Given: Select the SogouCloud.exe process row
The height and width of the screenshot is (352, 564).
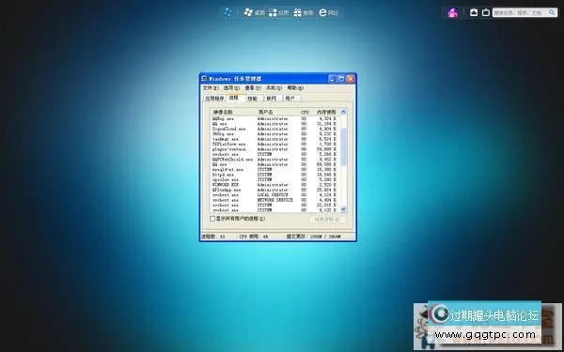Looking at the screenshot, I should coord(274,129).
